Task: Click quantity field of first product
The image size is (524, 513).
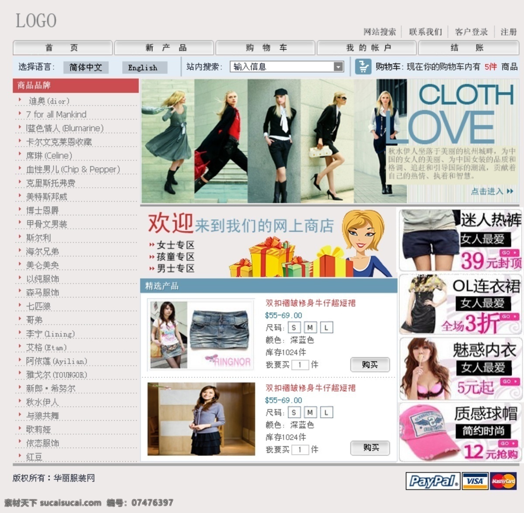Action: pyautogui.click(x=300, y=365)
